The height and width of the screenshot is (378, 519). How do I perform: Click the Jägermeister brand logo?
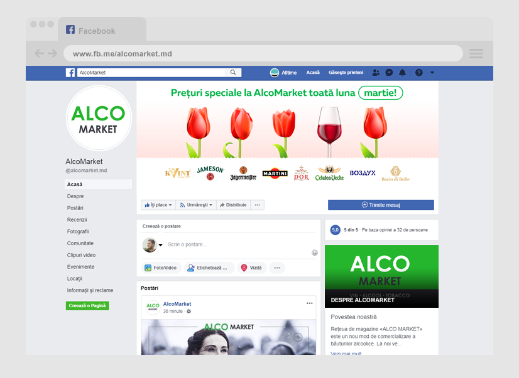tap(243, 173)
